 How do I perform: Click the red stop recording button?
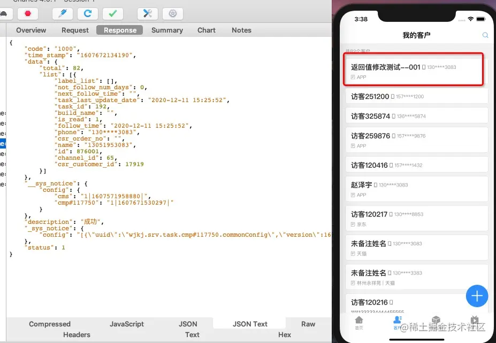pyautogui.click(x=28, y=13)
